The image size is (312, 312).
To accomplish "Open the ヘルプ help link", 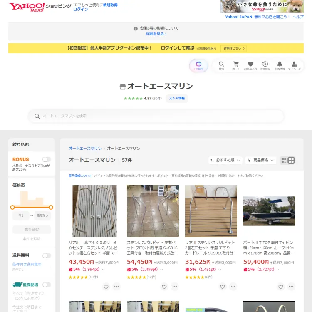I will (298, 17).
